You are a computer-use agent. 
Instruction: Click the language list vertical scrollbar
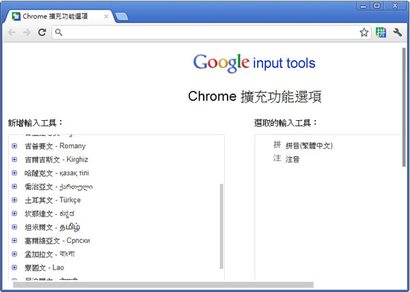(221, 226)
